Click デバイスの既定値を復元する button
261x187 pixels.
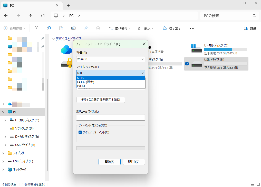pyautogui.click(x=101, y=100)
